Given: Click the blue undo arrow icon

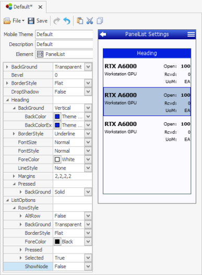Looking at the screenshot, I should pos(67,21).
